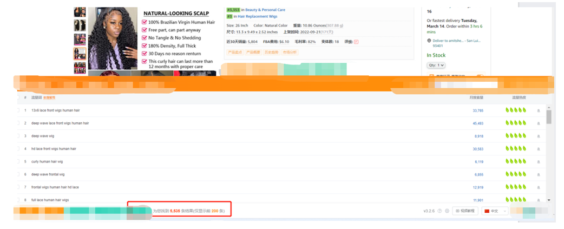Open the Qty: 1 quantity dropdown
This screenshot has width=564, height=229.
(436, 66)
